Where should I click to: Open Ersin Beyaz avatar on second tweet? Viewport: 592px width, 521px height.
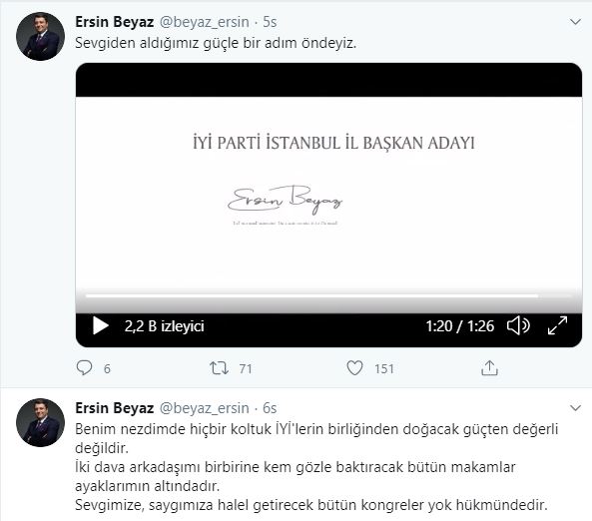40,423
